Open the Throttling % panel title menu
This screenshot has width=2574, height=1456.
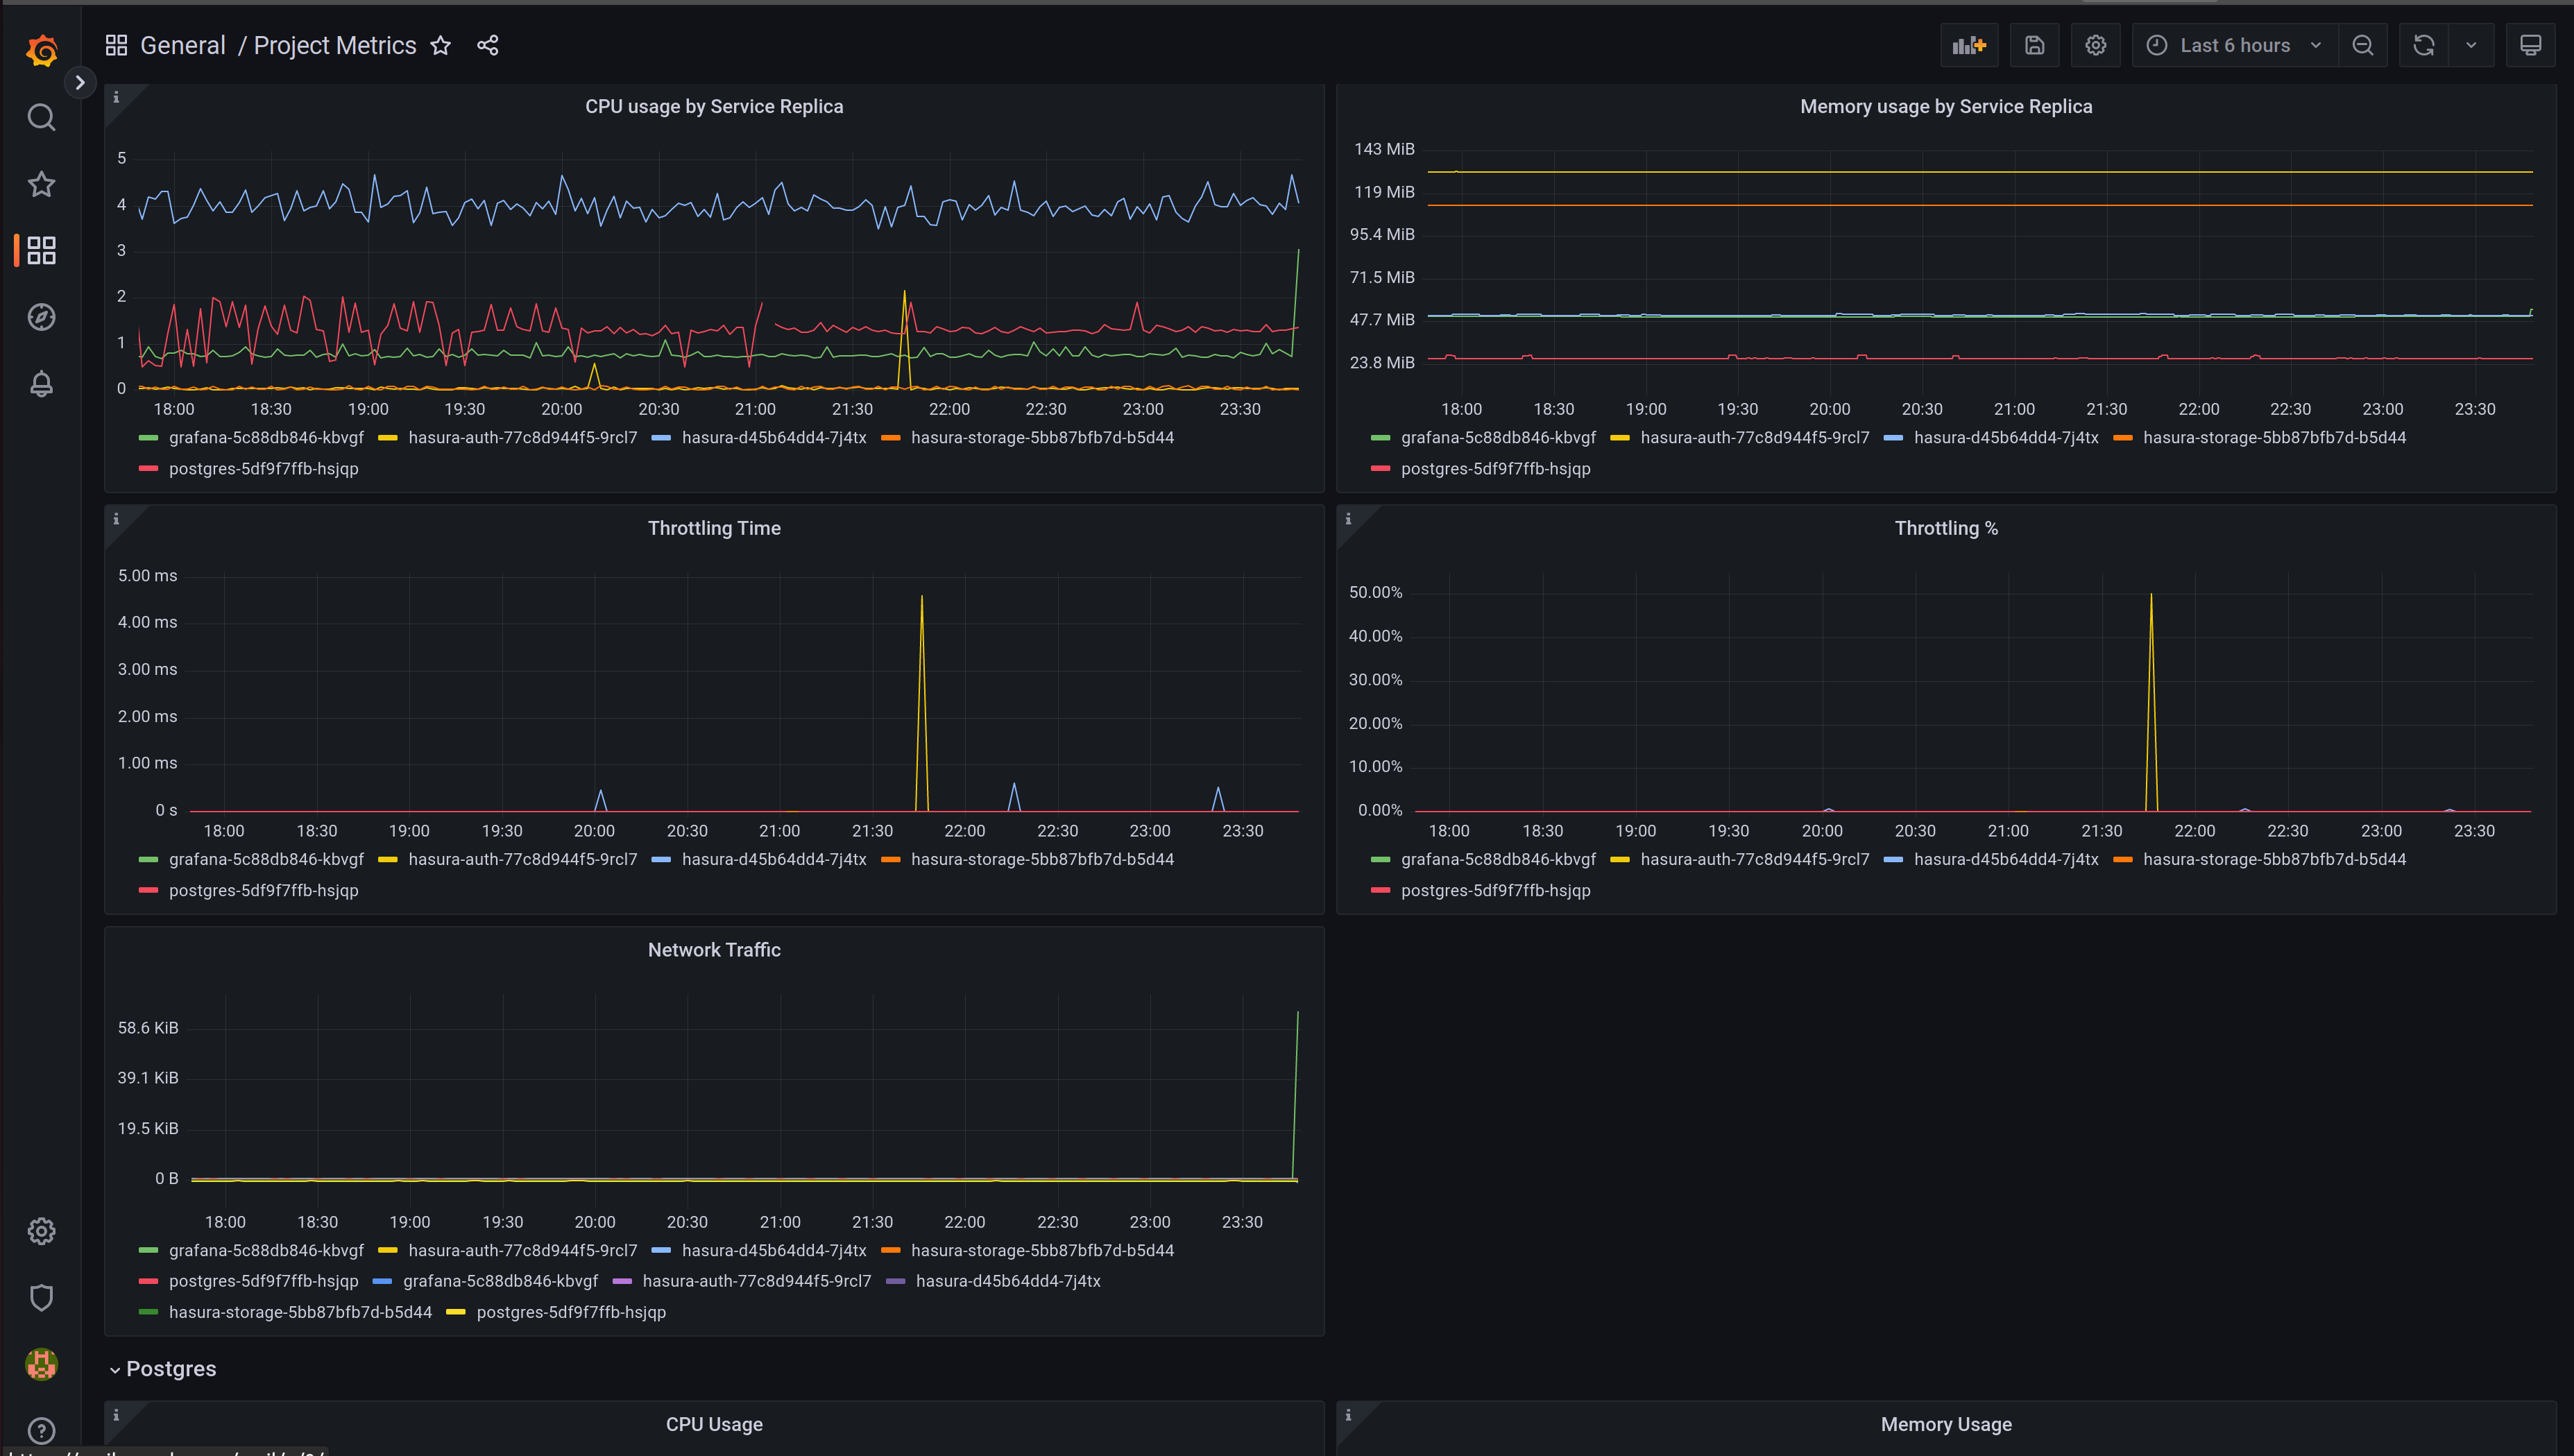coord(1946,528)
